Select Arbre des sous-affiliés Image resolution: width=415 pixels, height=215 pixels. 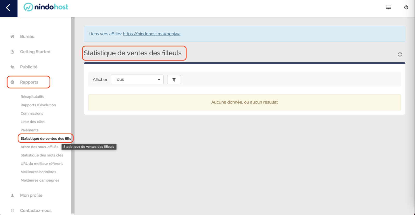tap(39, 147)
